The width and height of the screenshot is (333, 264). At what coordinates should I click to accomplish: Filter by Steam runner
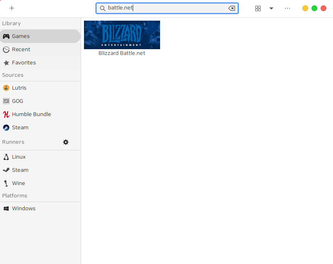tap(20, 170)
